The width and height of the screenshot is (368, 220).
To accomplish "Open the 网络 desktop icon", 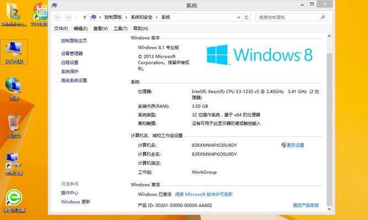I will pos(14,89).
